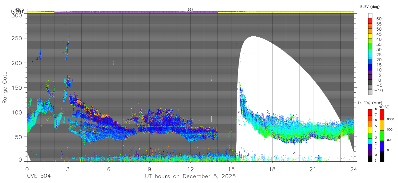Click the green ELEV segment between 35 and 30

370,47
